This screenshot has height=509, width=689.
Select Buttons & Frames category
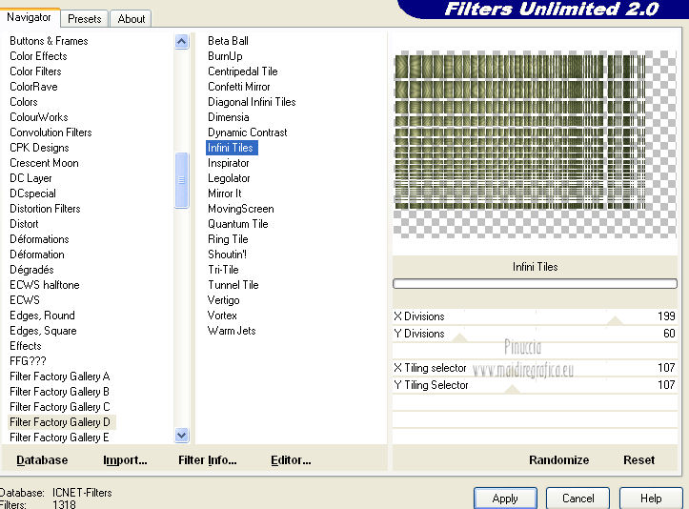coord(49,41)
